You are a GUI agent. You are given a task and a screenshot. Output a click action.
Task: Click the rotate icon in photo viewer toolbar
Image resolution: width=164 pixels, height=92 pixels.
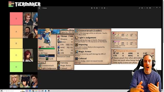click(94, 8)
